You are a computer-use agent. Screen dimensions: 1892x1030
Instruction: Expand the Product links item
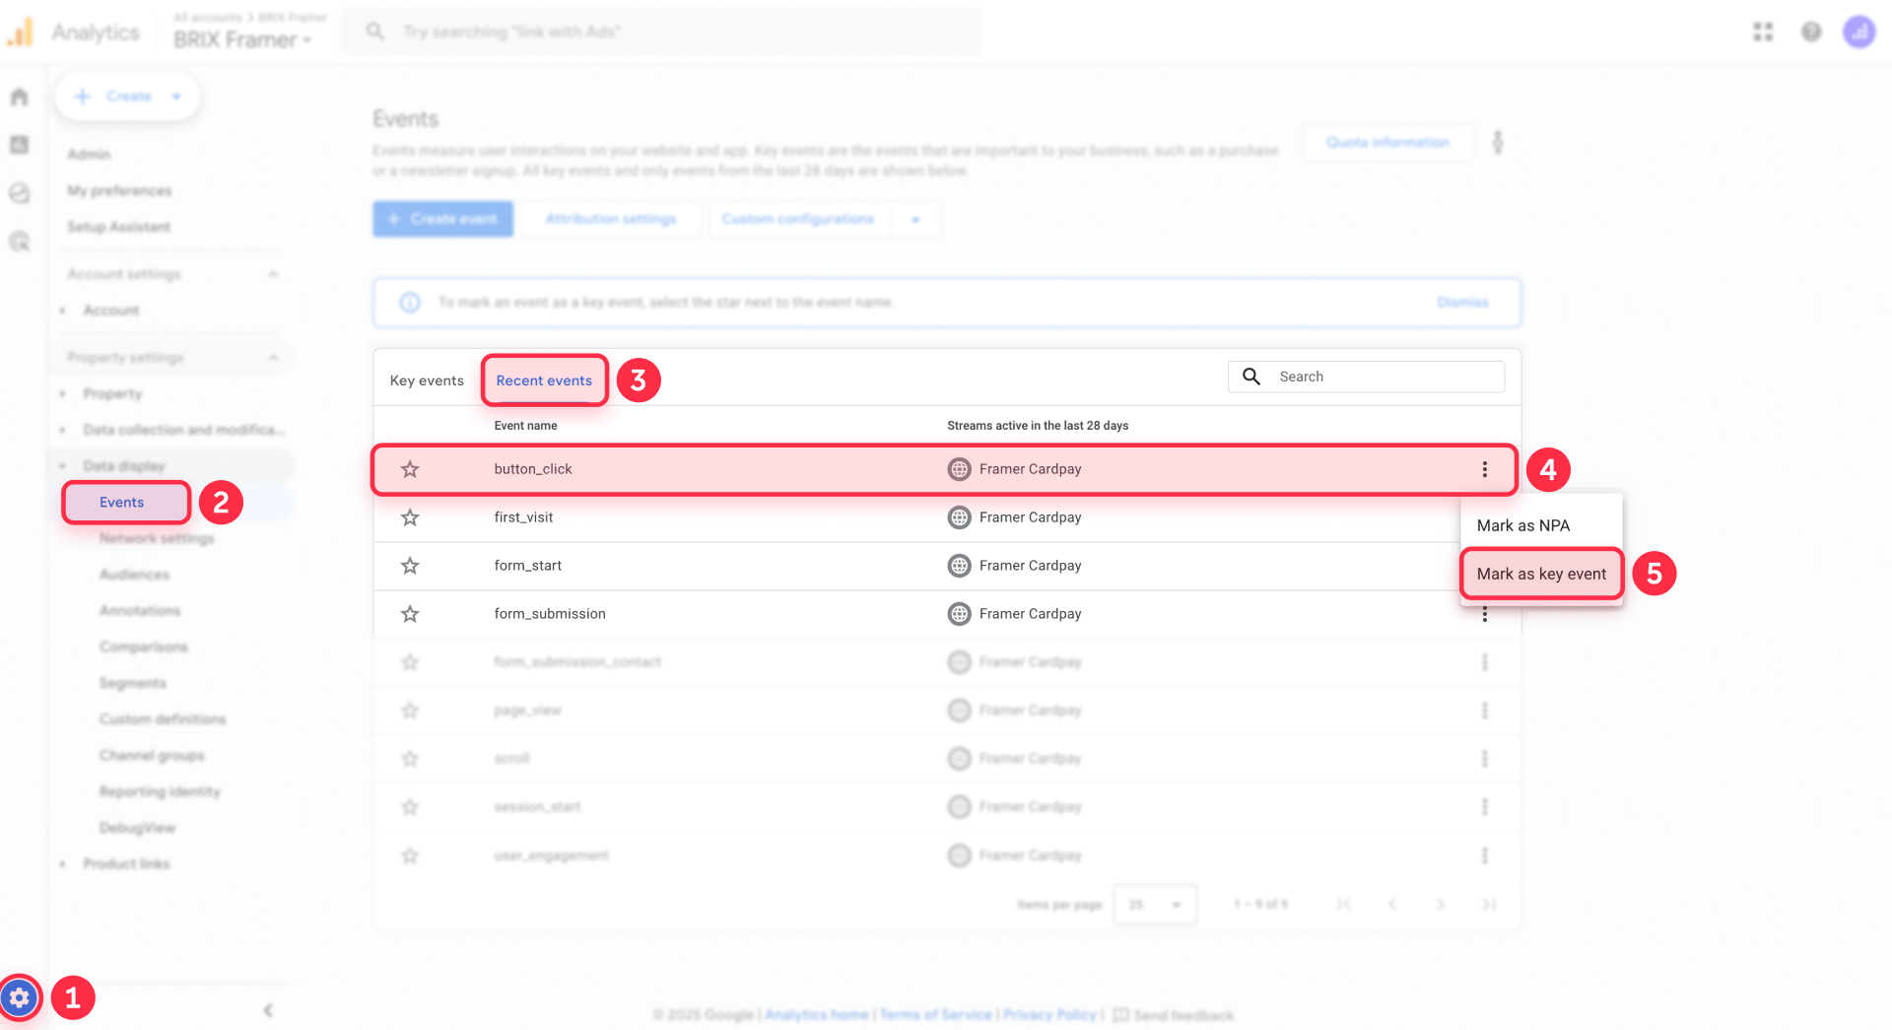(62, 864)
